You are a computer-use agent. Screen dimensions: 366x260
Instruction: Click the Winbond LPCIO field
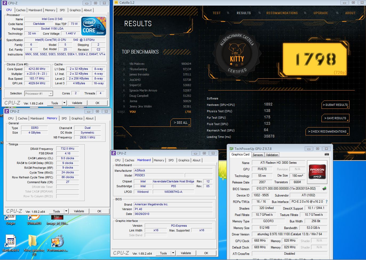pyautogui.click(x=143, y=192)
